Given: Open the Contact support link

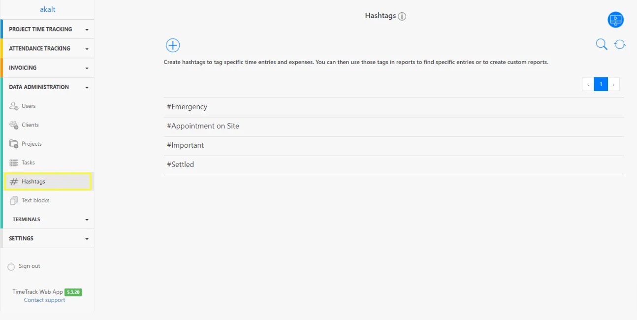Looking at the screenshot, I should click(44, 300).
